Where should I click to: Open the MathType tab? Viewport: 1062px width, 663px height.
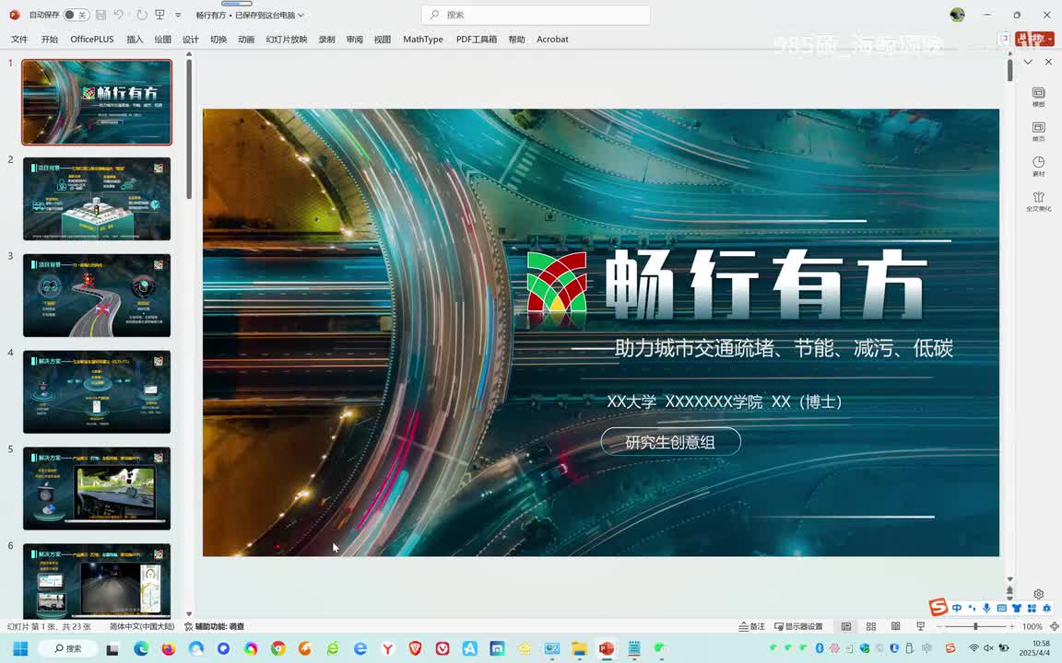[422, 40]
